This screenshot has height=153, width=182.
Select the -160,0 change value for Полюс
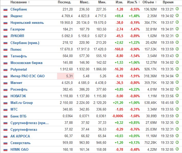pyautogui.click(x=119, y=49)
